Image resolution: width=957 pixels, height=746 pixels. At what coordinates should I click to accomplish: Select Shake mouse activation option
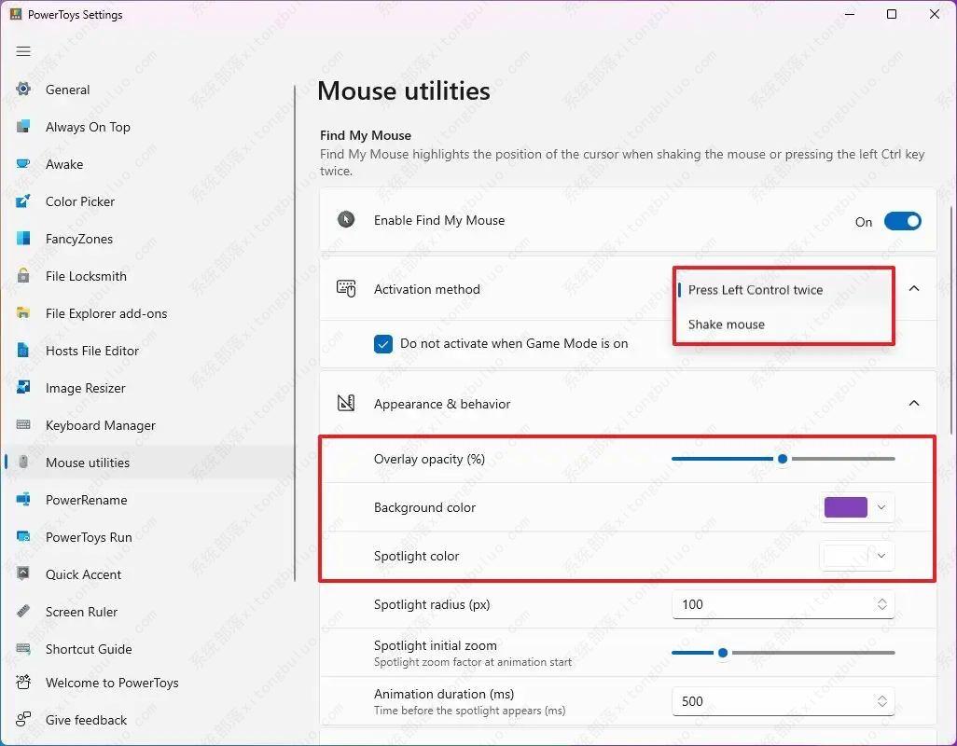(x=727, y=325)
